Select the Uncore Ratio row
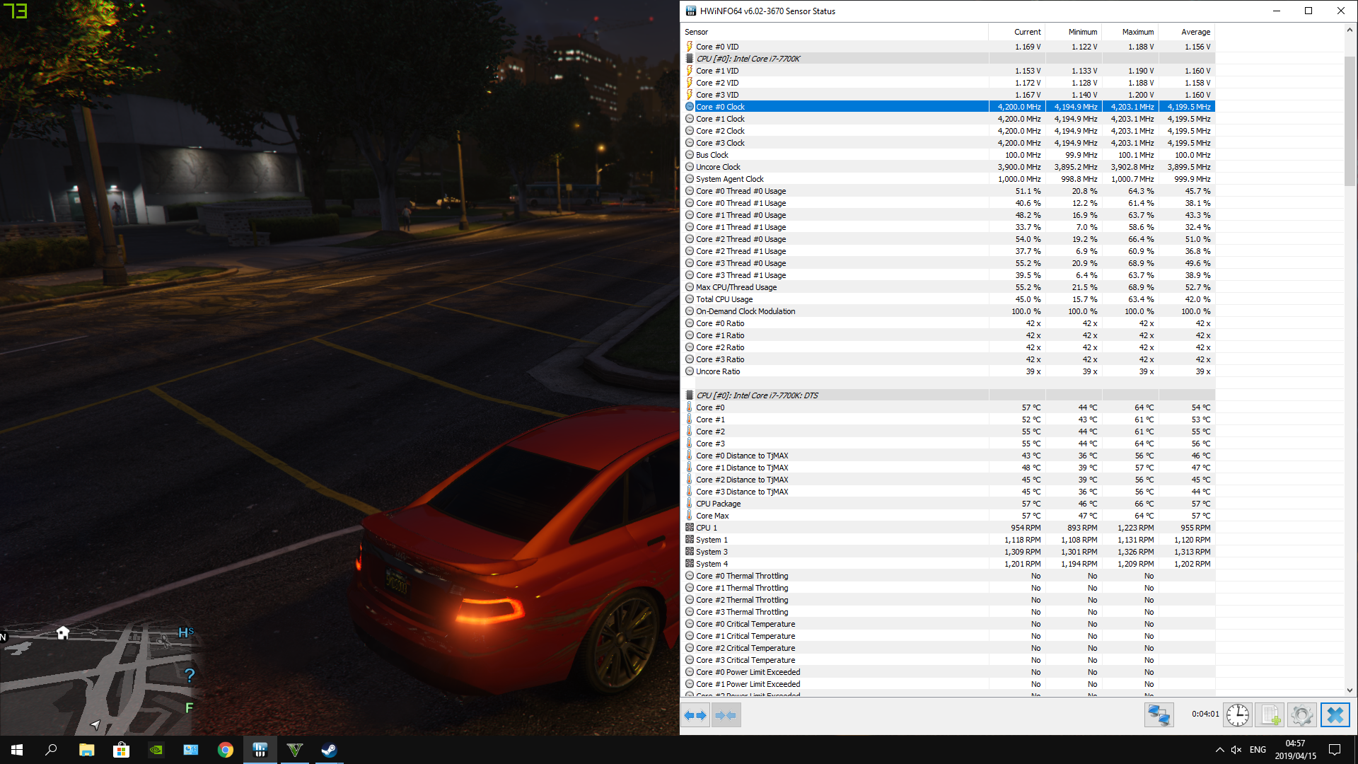Viewport: 1358px width, 764px height. point(948,371)
